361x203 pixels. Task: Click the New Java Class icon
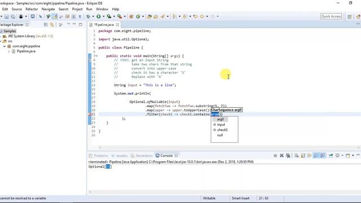click(x=138, y=16)
